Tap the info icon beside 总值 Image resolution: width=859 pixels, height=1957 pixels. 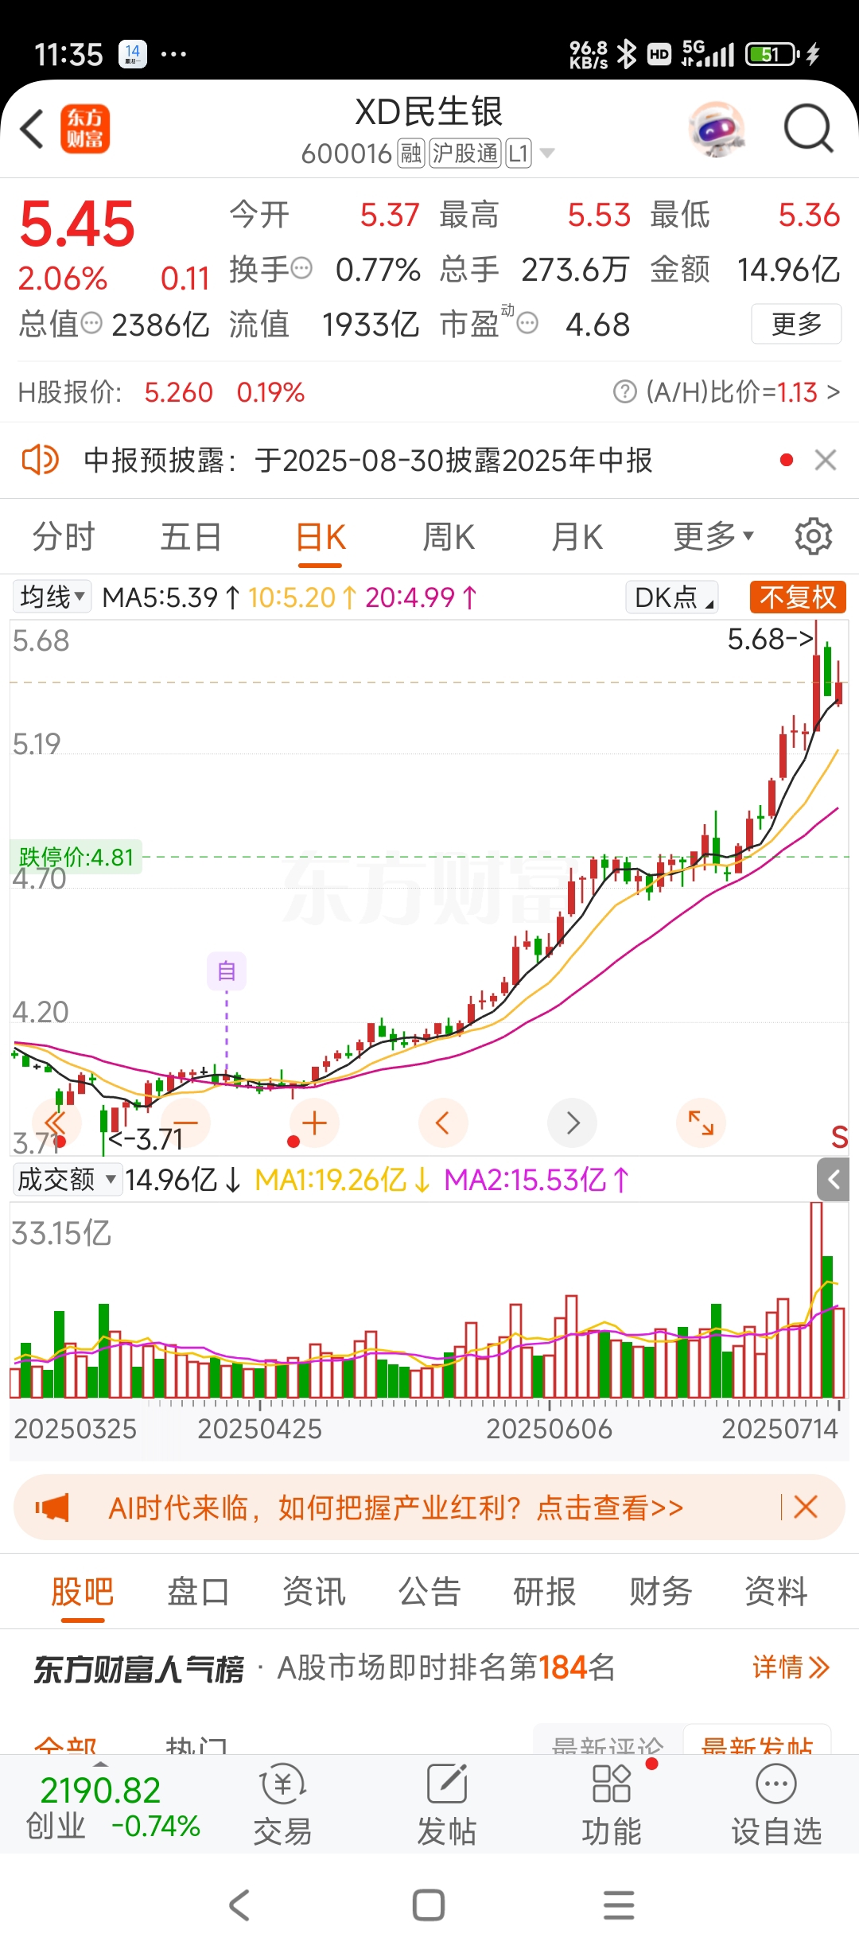(x=92, y=323)
